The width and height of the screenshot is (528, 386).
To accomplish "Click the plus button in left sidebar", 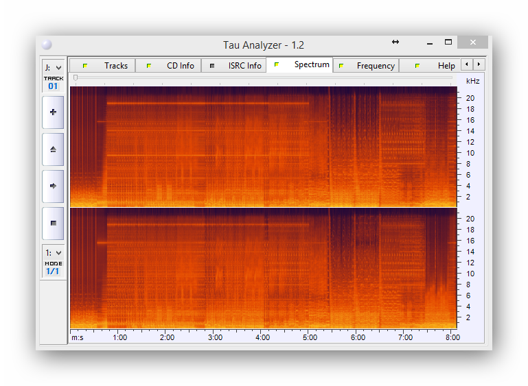I will 53,112.
